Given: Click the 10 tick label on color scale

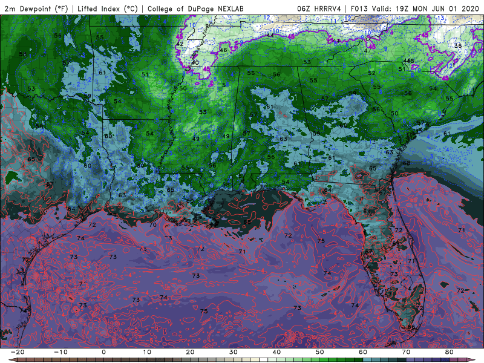Looking at the screenshot, I should tap(147, 352).
